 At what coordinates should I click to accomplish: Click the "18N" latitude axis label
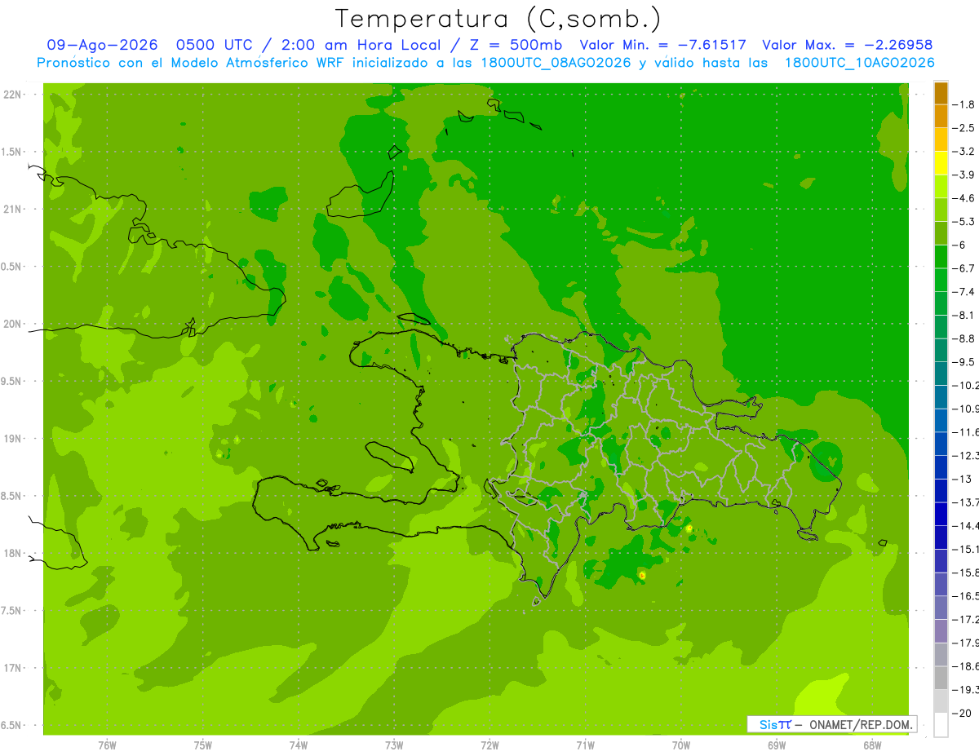point(12,553)
